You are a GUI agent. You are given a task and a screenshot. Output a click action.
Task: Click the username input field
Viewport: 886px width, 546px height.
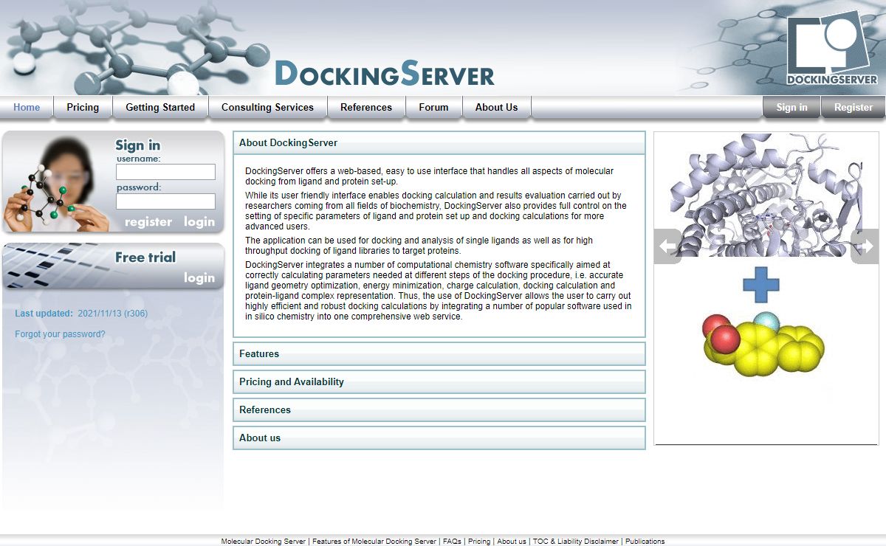165,172
